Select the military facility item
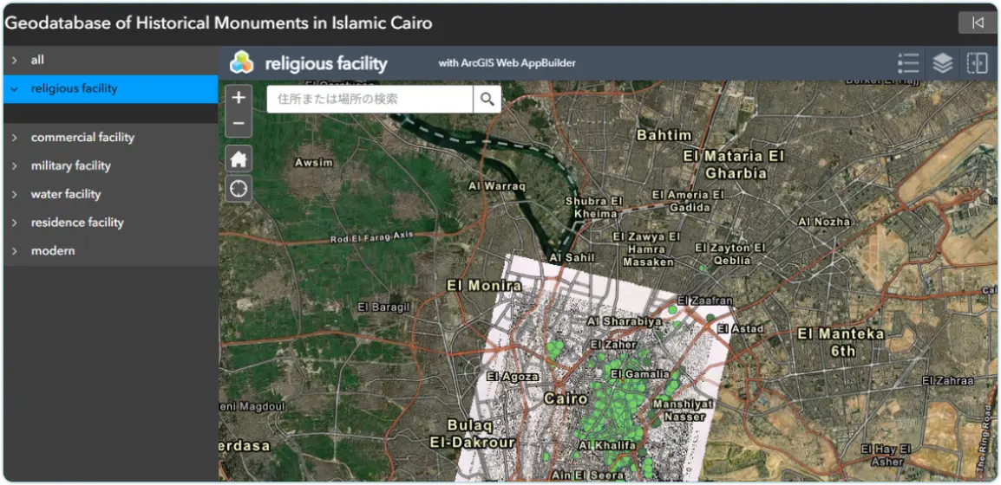This screenshot has width=1001, height=485. click(x=71, y=165)
